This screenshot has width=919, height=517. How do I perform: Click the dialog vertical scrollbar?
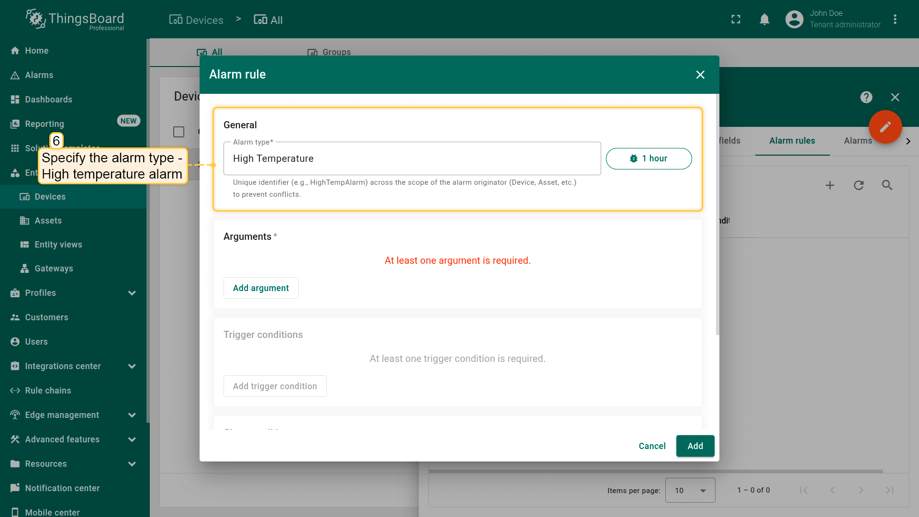[x=717, y=215]
